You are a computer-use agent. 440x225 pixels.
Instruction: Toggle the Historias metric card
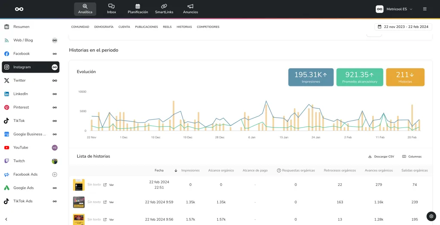click(405, 77)
